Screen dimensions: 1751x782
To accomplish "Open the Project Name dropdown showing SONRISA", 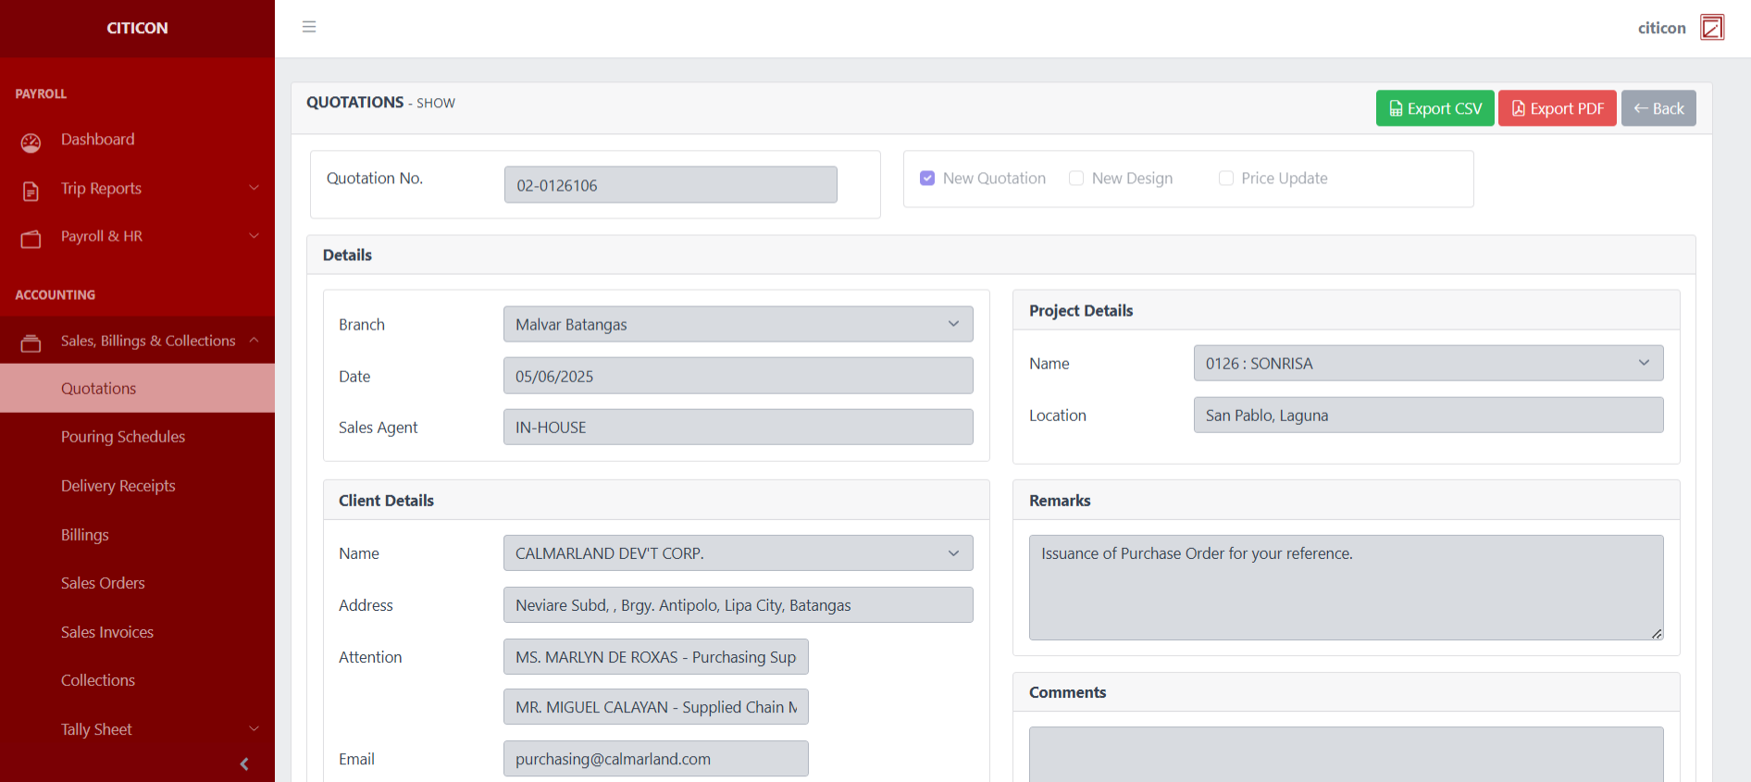I will (1427, 364).
